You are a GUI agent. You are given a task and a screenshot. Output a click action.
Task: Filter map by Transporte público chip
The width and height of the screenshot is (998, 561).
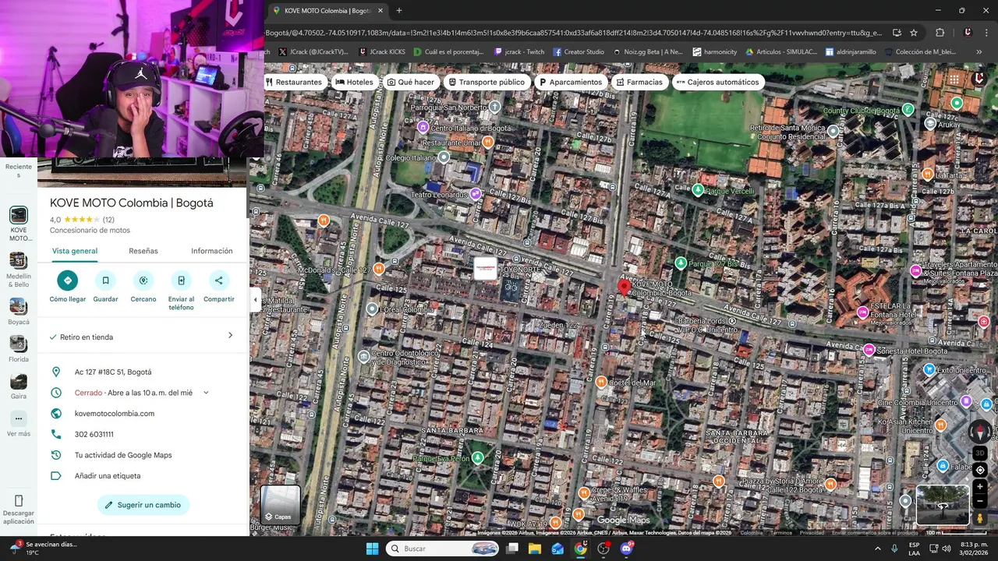(487, 82)
